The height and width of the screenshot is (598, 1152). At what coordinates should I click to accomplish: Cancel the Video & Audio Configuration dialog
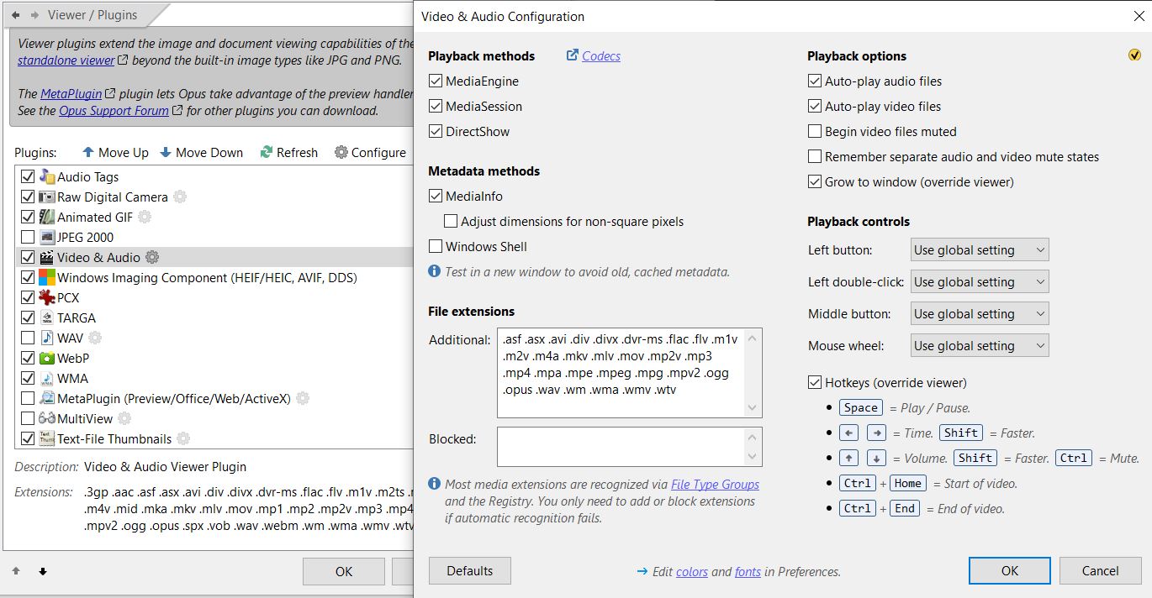(x=1101, y=571)
